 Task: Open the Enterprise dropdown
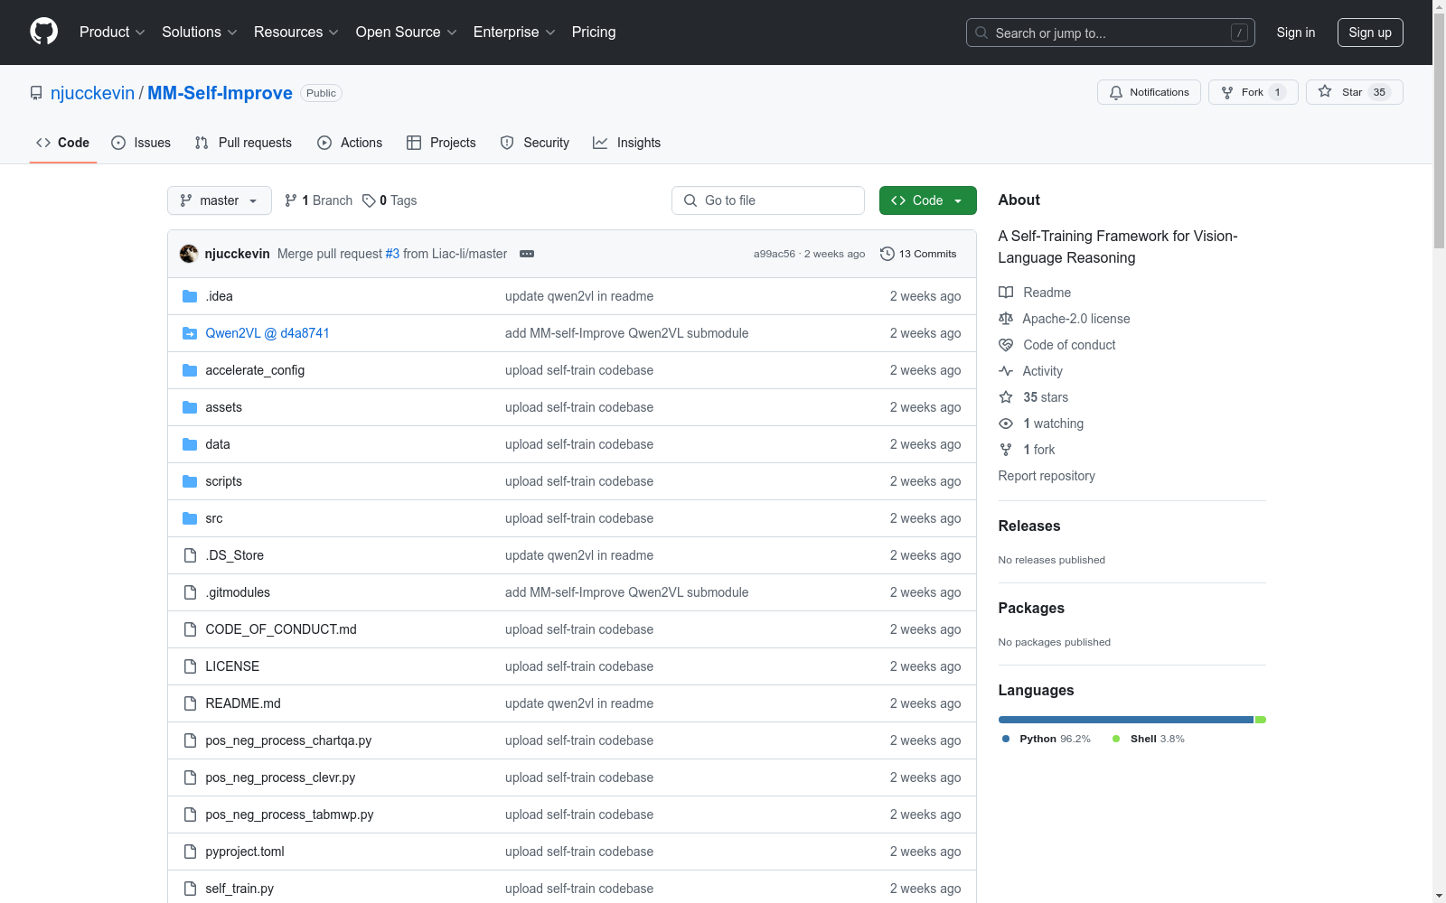[x=514, y=32]
